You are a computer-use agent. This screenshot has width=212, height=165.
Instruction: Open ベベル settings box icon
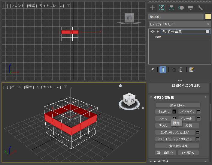click(174, 118)
